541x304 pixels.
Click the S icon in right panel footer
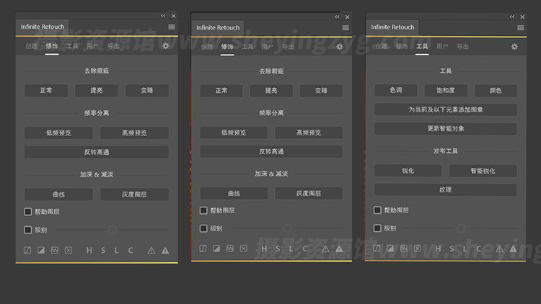point(452,249)
